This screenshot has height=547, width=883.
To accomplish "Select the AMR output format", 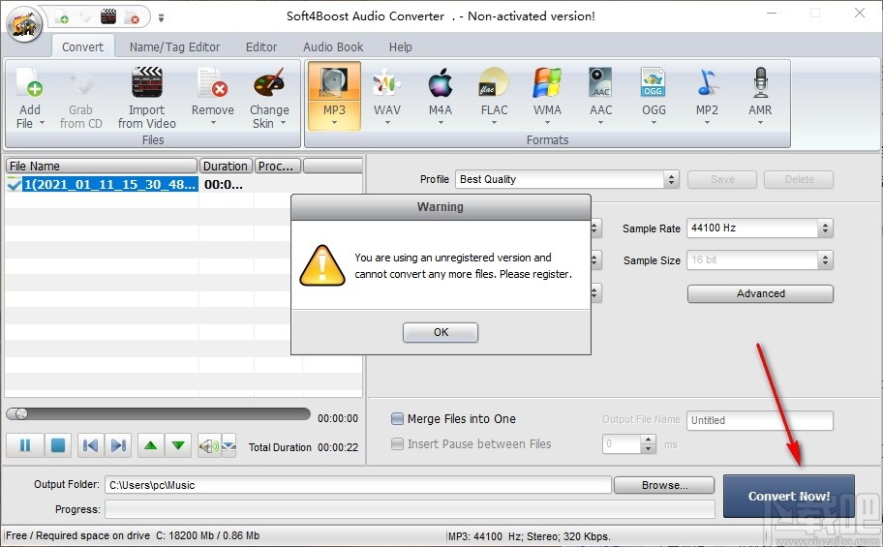I will coord(760,96).
